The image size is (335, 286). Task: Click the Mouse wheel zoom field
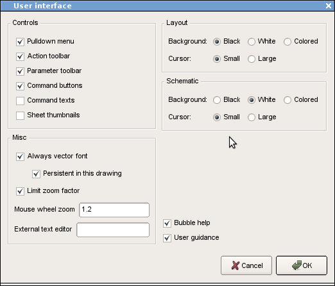114,210
